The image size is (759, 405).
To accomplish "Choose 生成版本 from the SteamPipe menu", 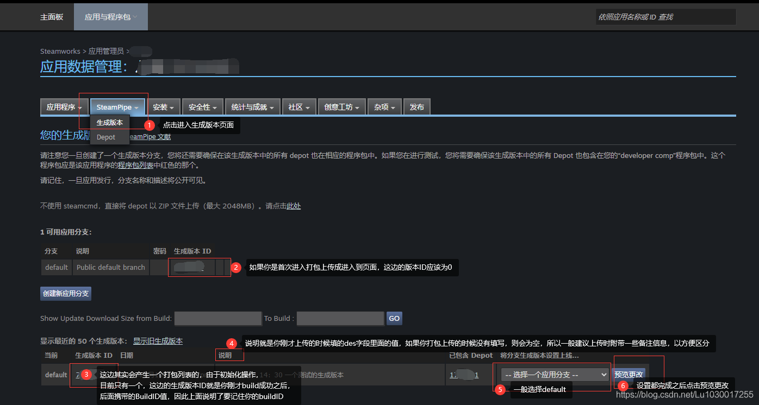I will [110, 123].
